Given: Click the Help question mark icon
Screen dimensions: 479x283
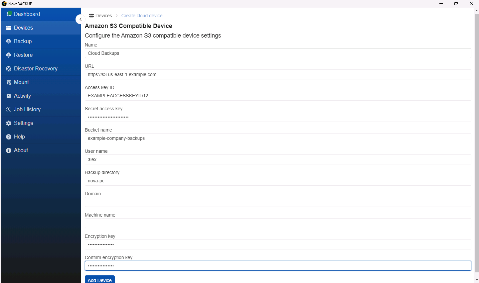Looking at the screenshot, I should [x=9, y=137].
